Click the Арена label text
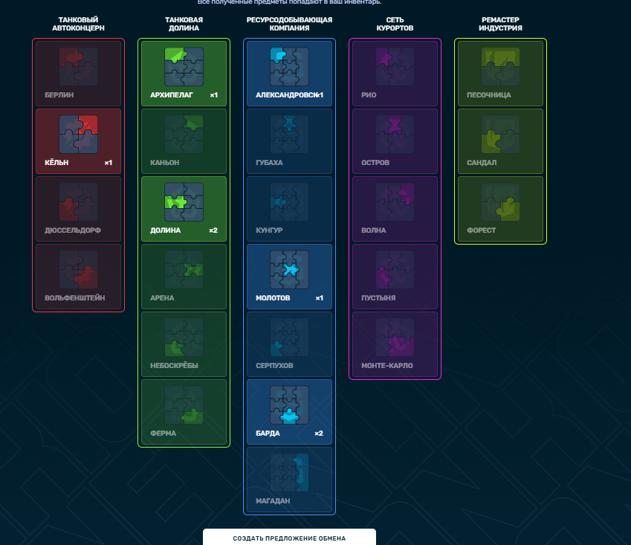 (162, 298)
